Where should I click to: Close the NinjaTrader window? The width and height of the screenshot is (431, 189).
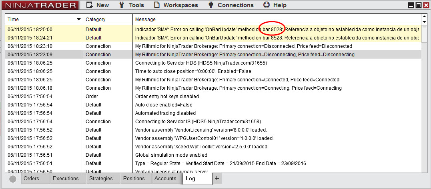[425, 5]
